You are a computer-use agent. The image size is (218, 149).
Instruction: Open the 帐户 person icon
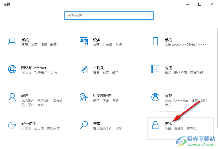point(12,97)
